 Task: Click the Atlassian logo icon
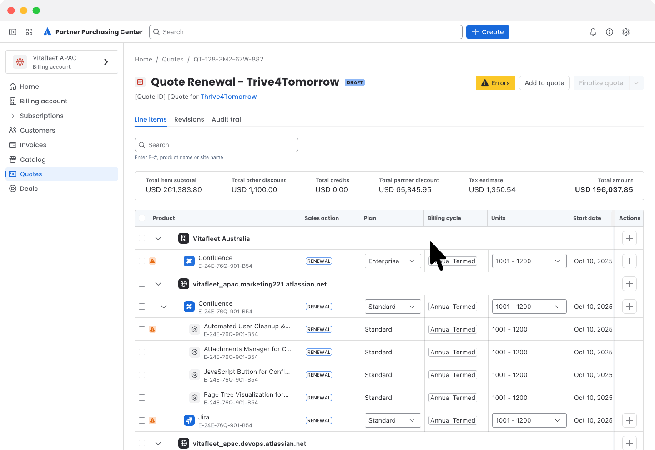coord(47,32)
